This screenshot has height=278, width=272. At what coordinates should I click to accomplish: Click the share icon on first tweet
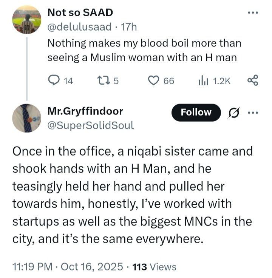click(252, 80)
